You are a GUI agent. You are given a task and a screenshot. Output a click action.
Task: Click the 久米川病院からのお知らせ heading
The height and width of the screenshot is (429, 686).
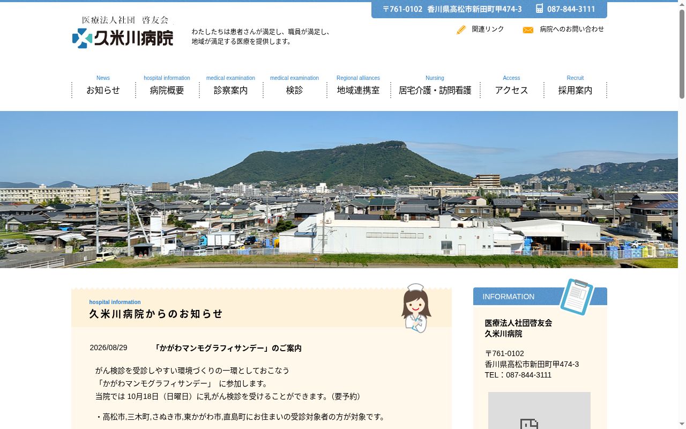pos(156,314)
